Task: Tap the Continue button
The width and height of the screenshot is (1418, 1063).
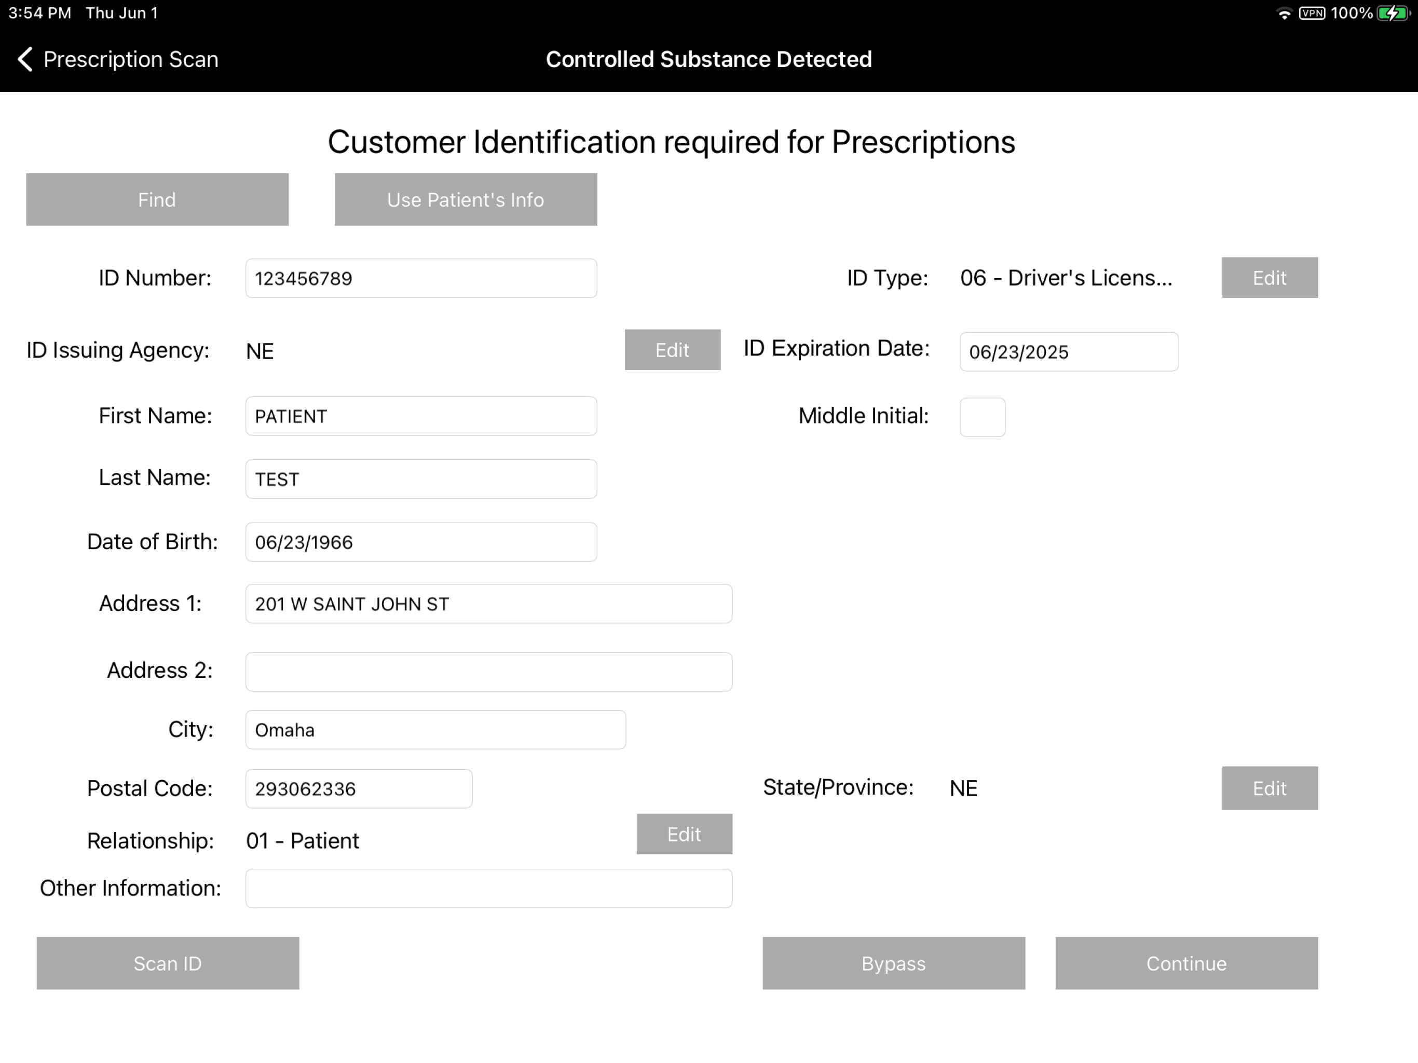Action: click(x=1187, y=963)
